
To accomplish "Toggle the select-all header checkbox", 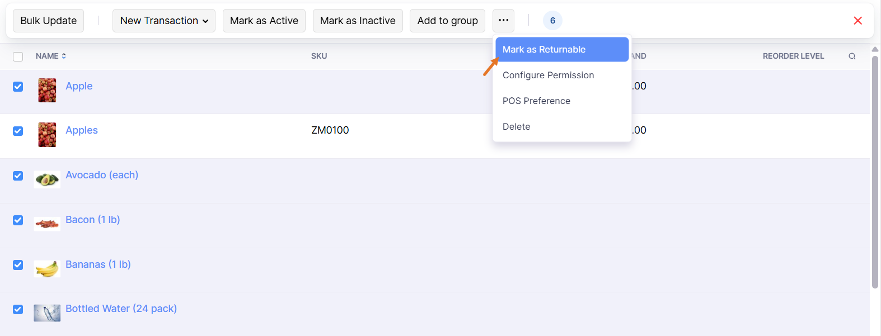I will 18,56.
